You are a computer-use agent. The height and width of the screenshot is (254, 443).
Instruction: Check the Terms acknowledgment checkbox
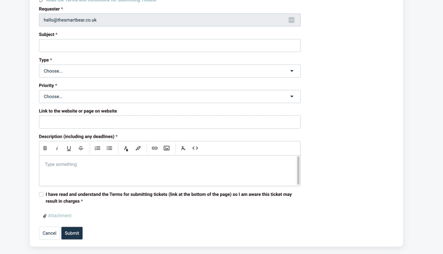[42, 195]
